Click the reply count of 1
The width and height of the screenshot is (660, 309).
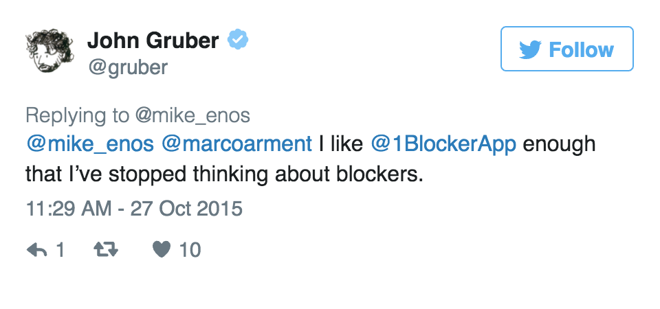[x=60, y=250]
